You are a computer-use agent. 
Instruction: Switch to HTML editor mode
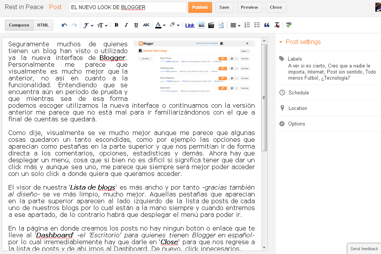click(x=43, y=25)
